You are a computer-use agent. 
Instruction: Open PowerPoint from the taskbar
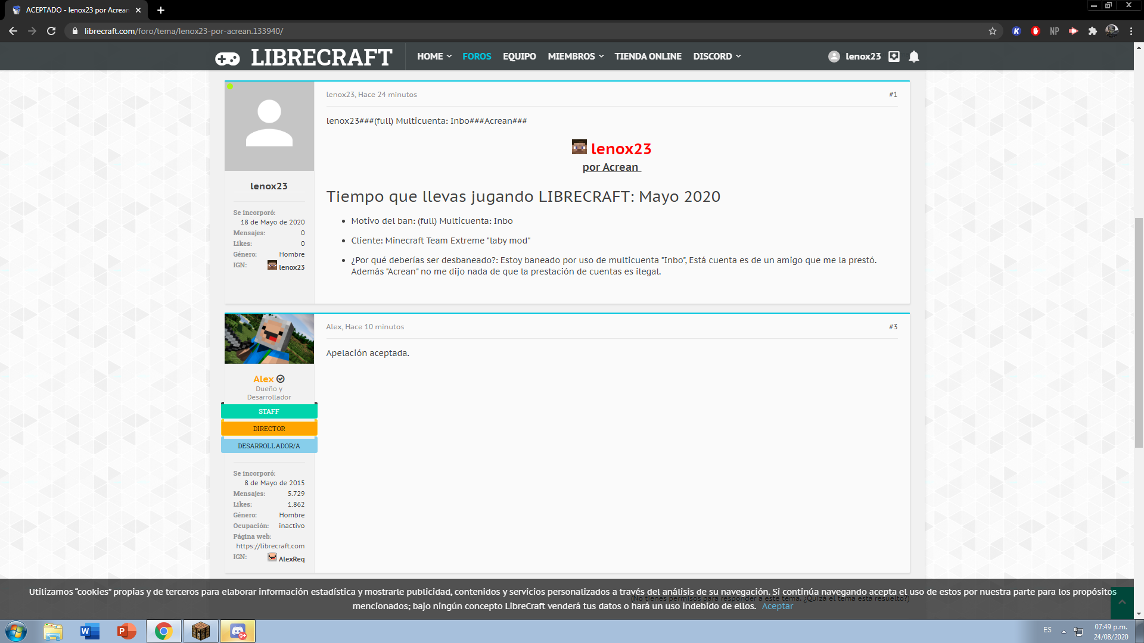[x=127, y=631]
